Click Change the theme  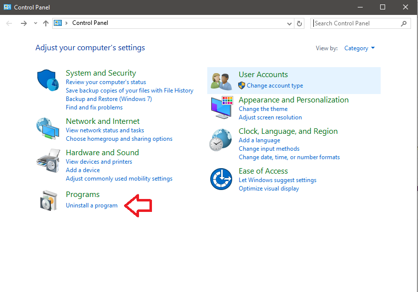click(x=263, y=109)
